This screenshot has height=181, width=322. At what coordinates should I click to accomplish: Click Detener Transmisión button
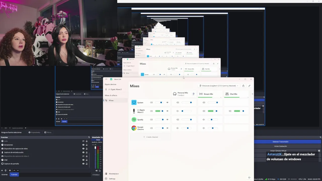280,142
